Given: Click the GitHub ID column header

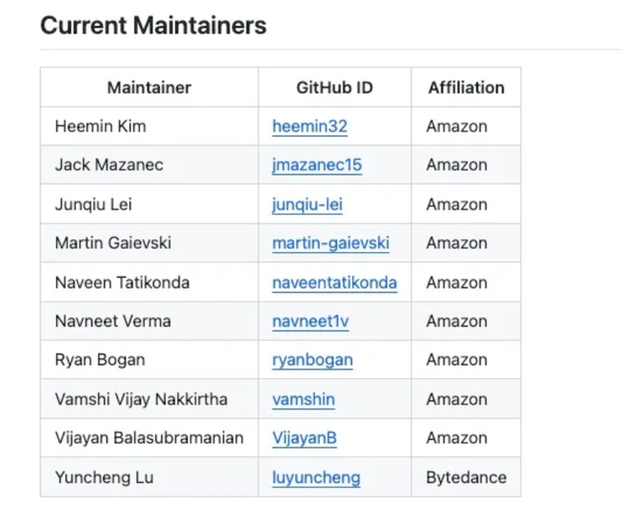Looking at the screenshot, I should (334, 88).
